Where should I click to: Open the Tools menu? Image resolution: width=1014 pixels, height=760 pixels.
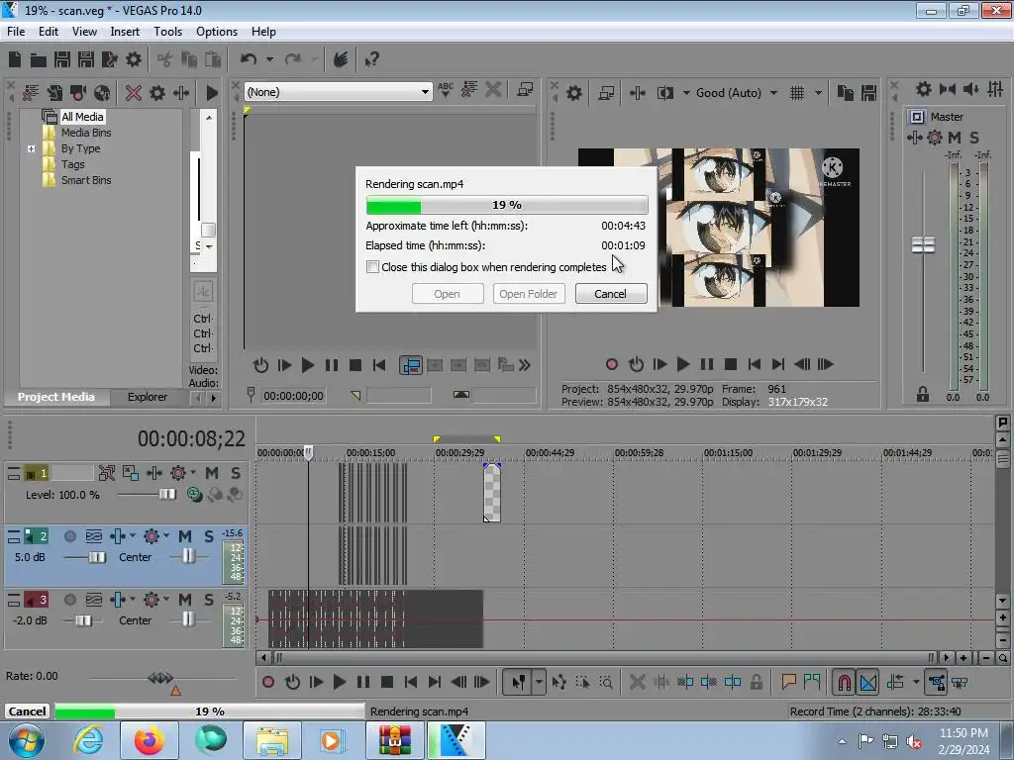tap(167, 31)
